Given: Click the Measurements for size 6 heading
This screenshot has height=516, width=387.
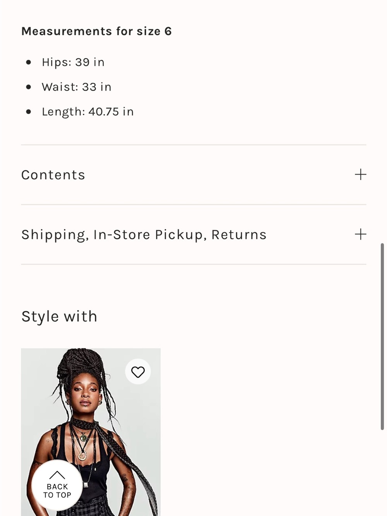Looking at the screenshot, I should 96,31.
